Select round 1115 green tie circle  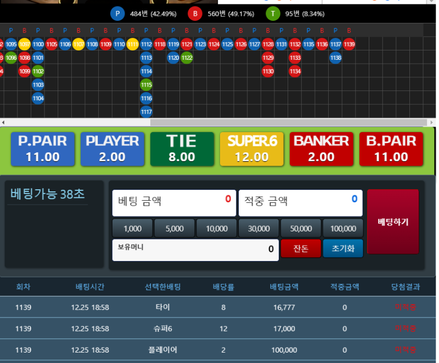click(x=146, y=85)
